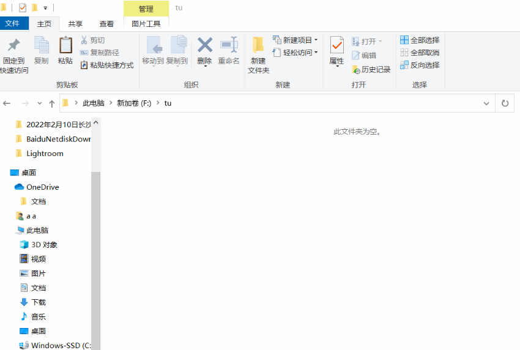Screen dimensions: 520x350
Task: Click 此电脑 in address bar
Action: point(93,103)
